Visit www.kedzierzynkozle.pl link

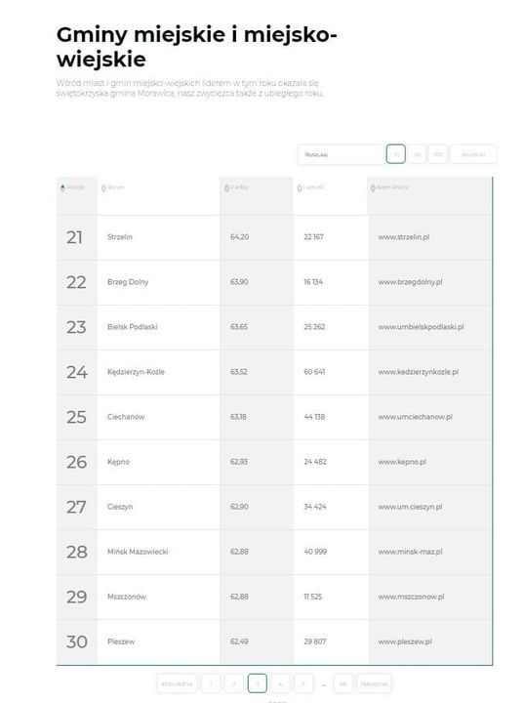click(x=419, y=372)
